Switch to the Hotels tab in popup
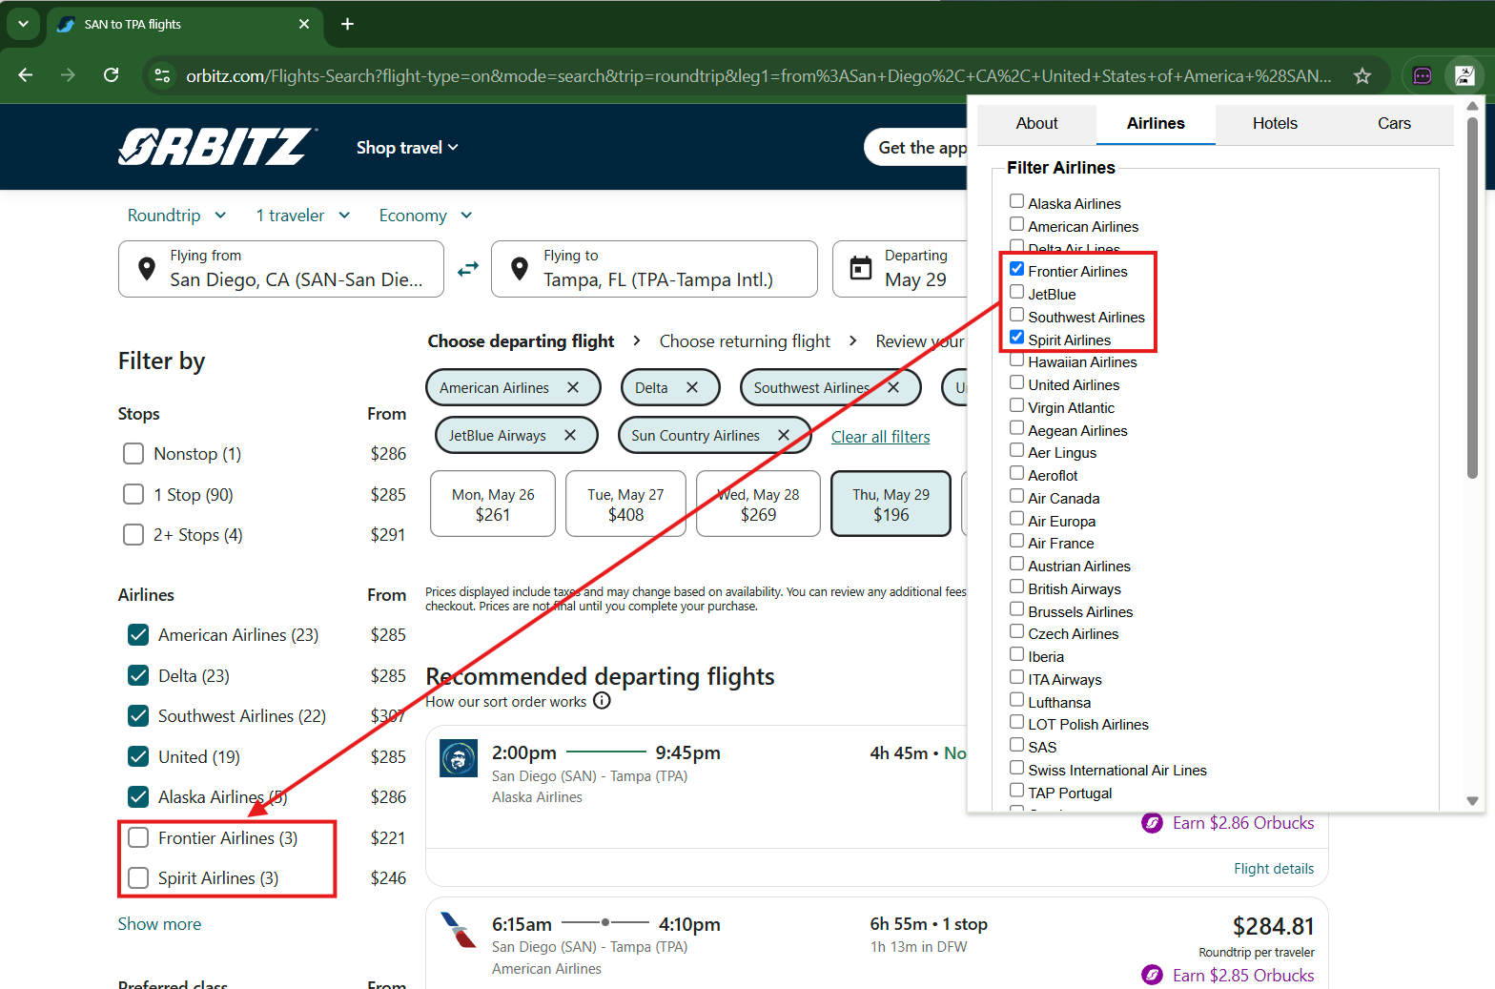The height and width of the screenshot is (989, 1495). (x=1275, y=123)
